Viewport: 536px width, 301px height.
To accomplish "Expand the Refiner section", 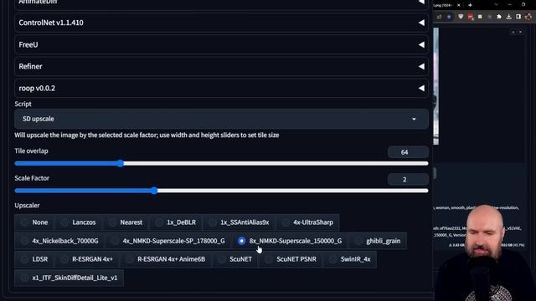I will [x=221, y=67].
